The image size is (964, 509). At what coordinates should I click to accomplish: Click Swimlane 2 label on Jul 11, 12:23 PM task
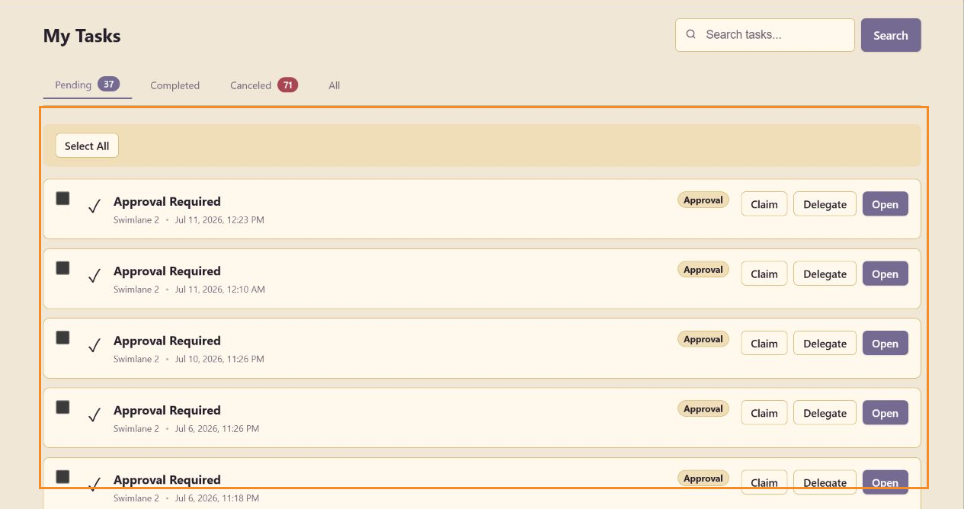pos(136,220)
